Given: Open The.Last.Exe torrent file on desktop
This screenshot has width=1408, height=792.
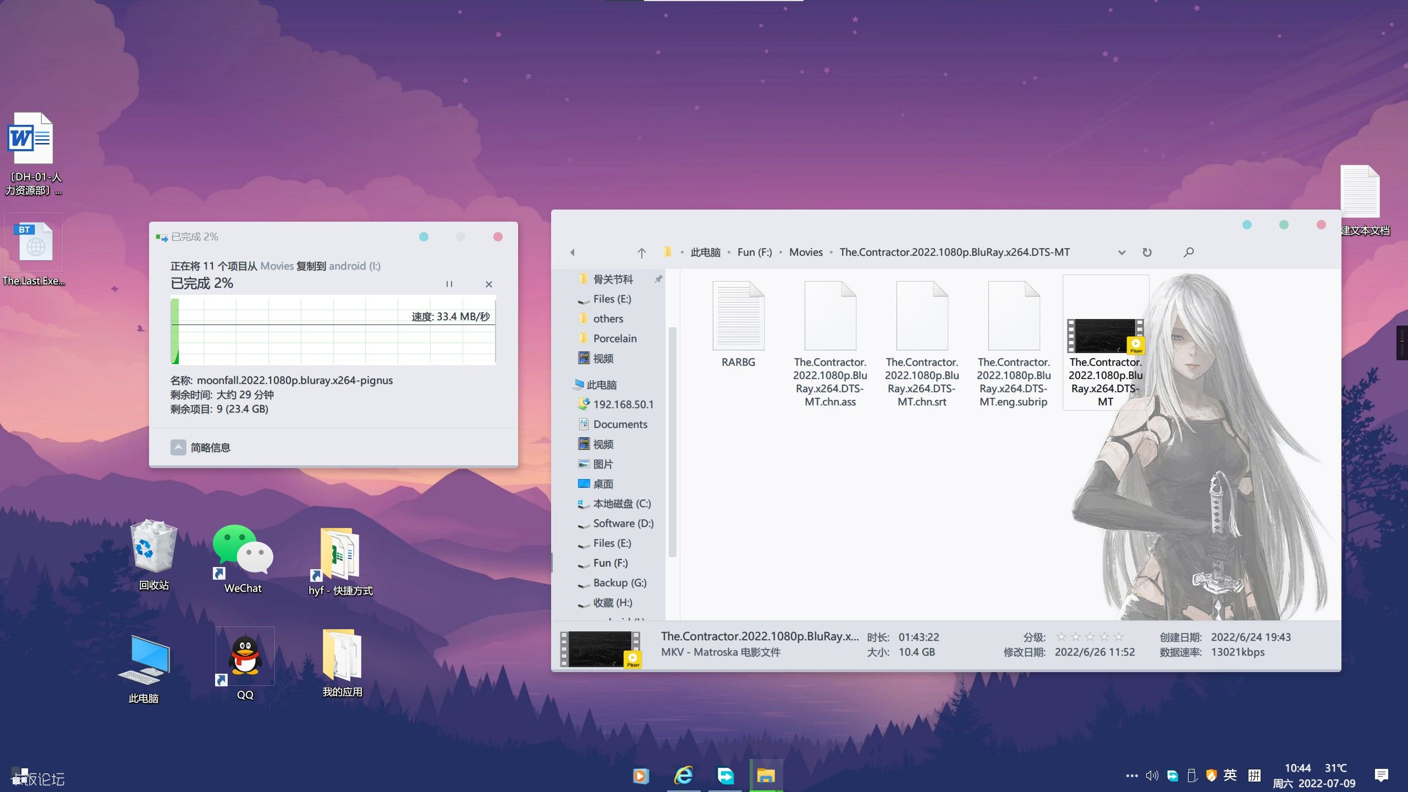Looking at the screenshot, I should 34,250.
